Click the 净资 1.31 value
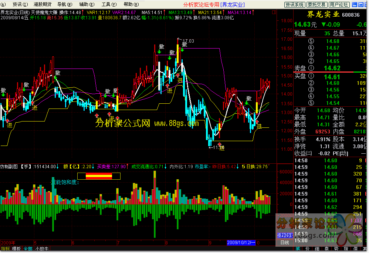369x253 pixels. pos(325,146)
